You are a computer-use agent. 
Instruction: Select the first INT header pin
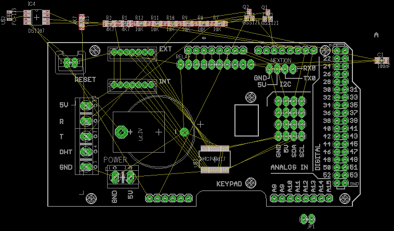point(114,85)
